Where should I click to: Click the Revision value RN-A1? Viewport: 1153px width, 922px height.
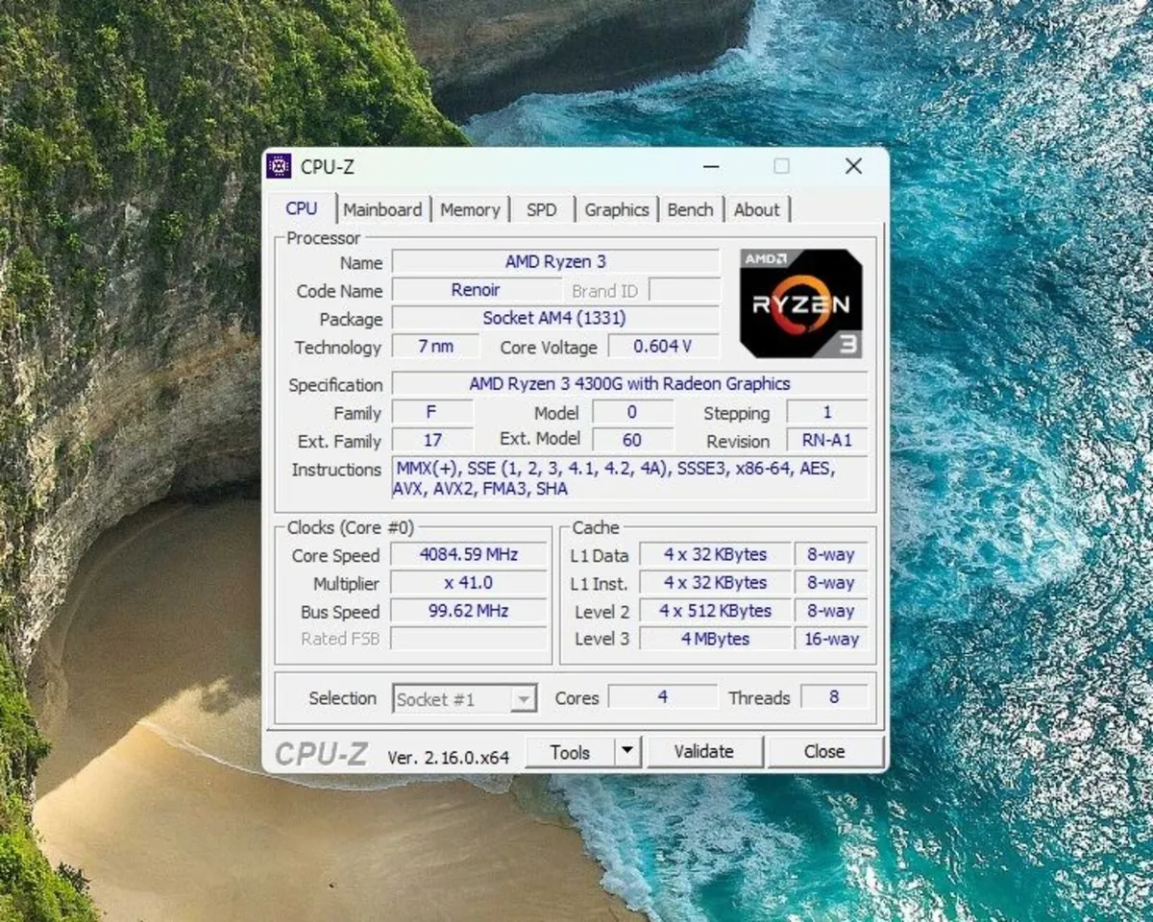pyautogui.click(x=827, y=440)
